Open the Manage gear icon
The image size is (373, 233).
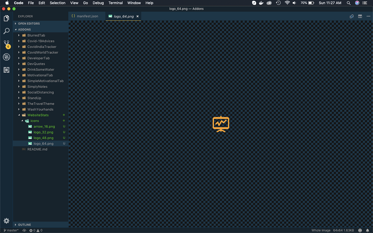6,221
